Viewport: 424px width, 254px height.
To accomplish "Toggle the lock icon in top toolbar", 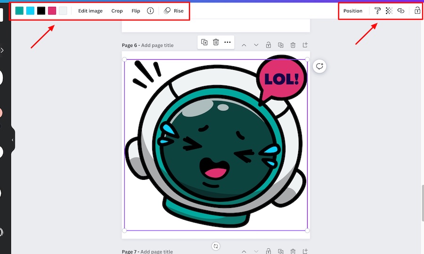I will [417, 11].
